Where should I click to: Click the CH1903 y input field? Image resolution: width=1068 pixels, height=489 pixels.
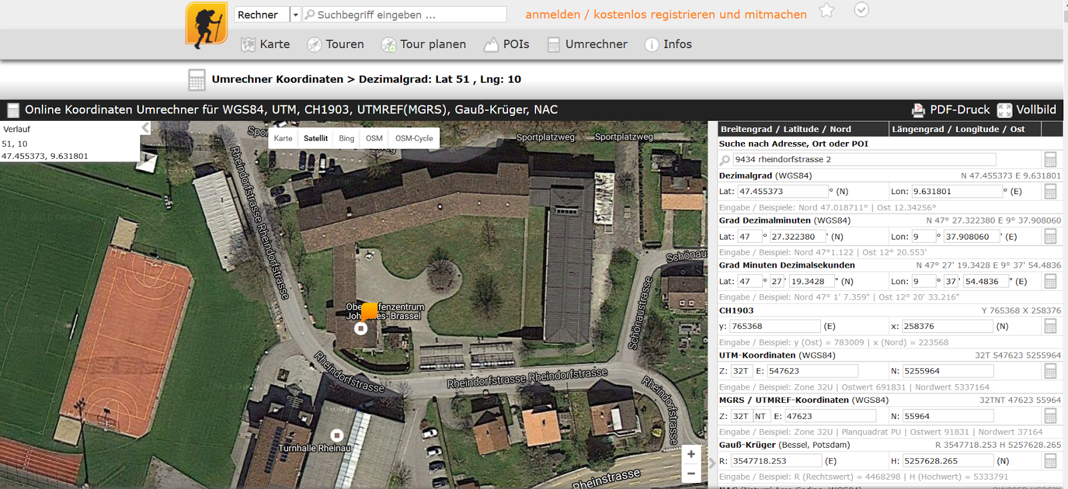pos(776,326)
